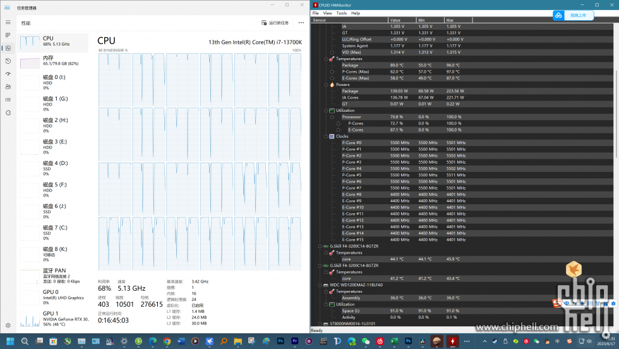Open Task Manager settings gear
619x349 pixels.
(x=8, y=326)
